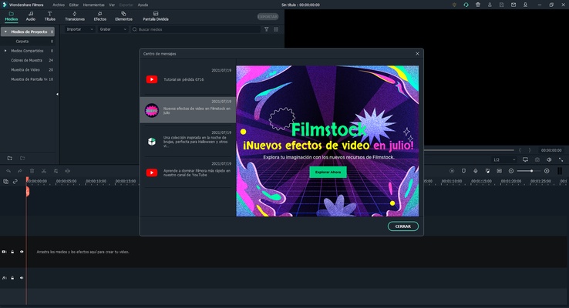Viewport: 569px width, 308px height.
Task: Switch to the Títulos tab
Action: (49, 16)
